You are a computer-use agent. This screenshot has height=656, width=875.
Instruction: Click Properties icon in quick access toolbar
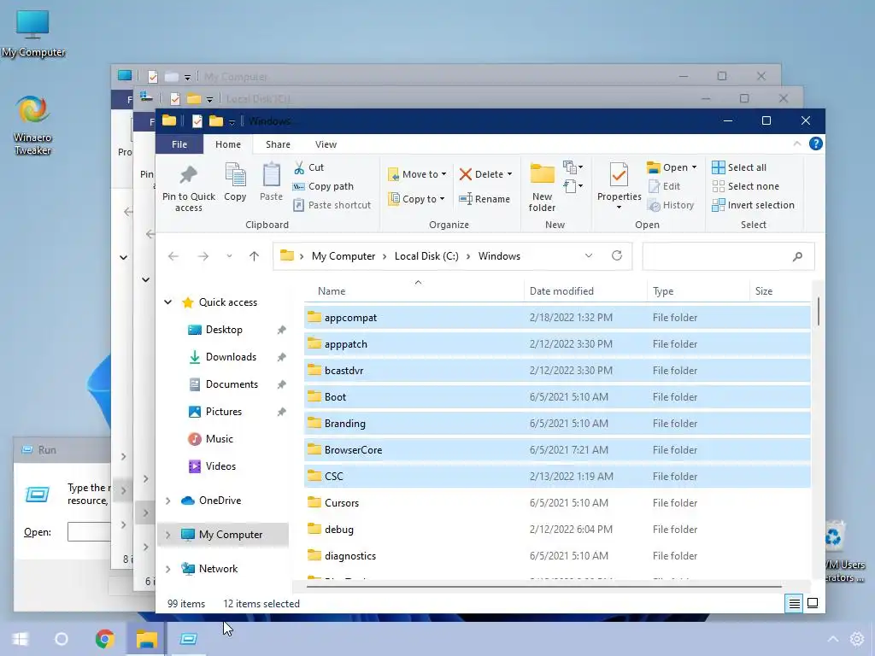(x=197, y=121)
